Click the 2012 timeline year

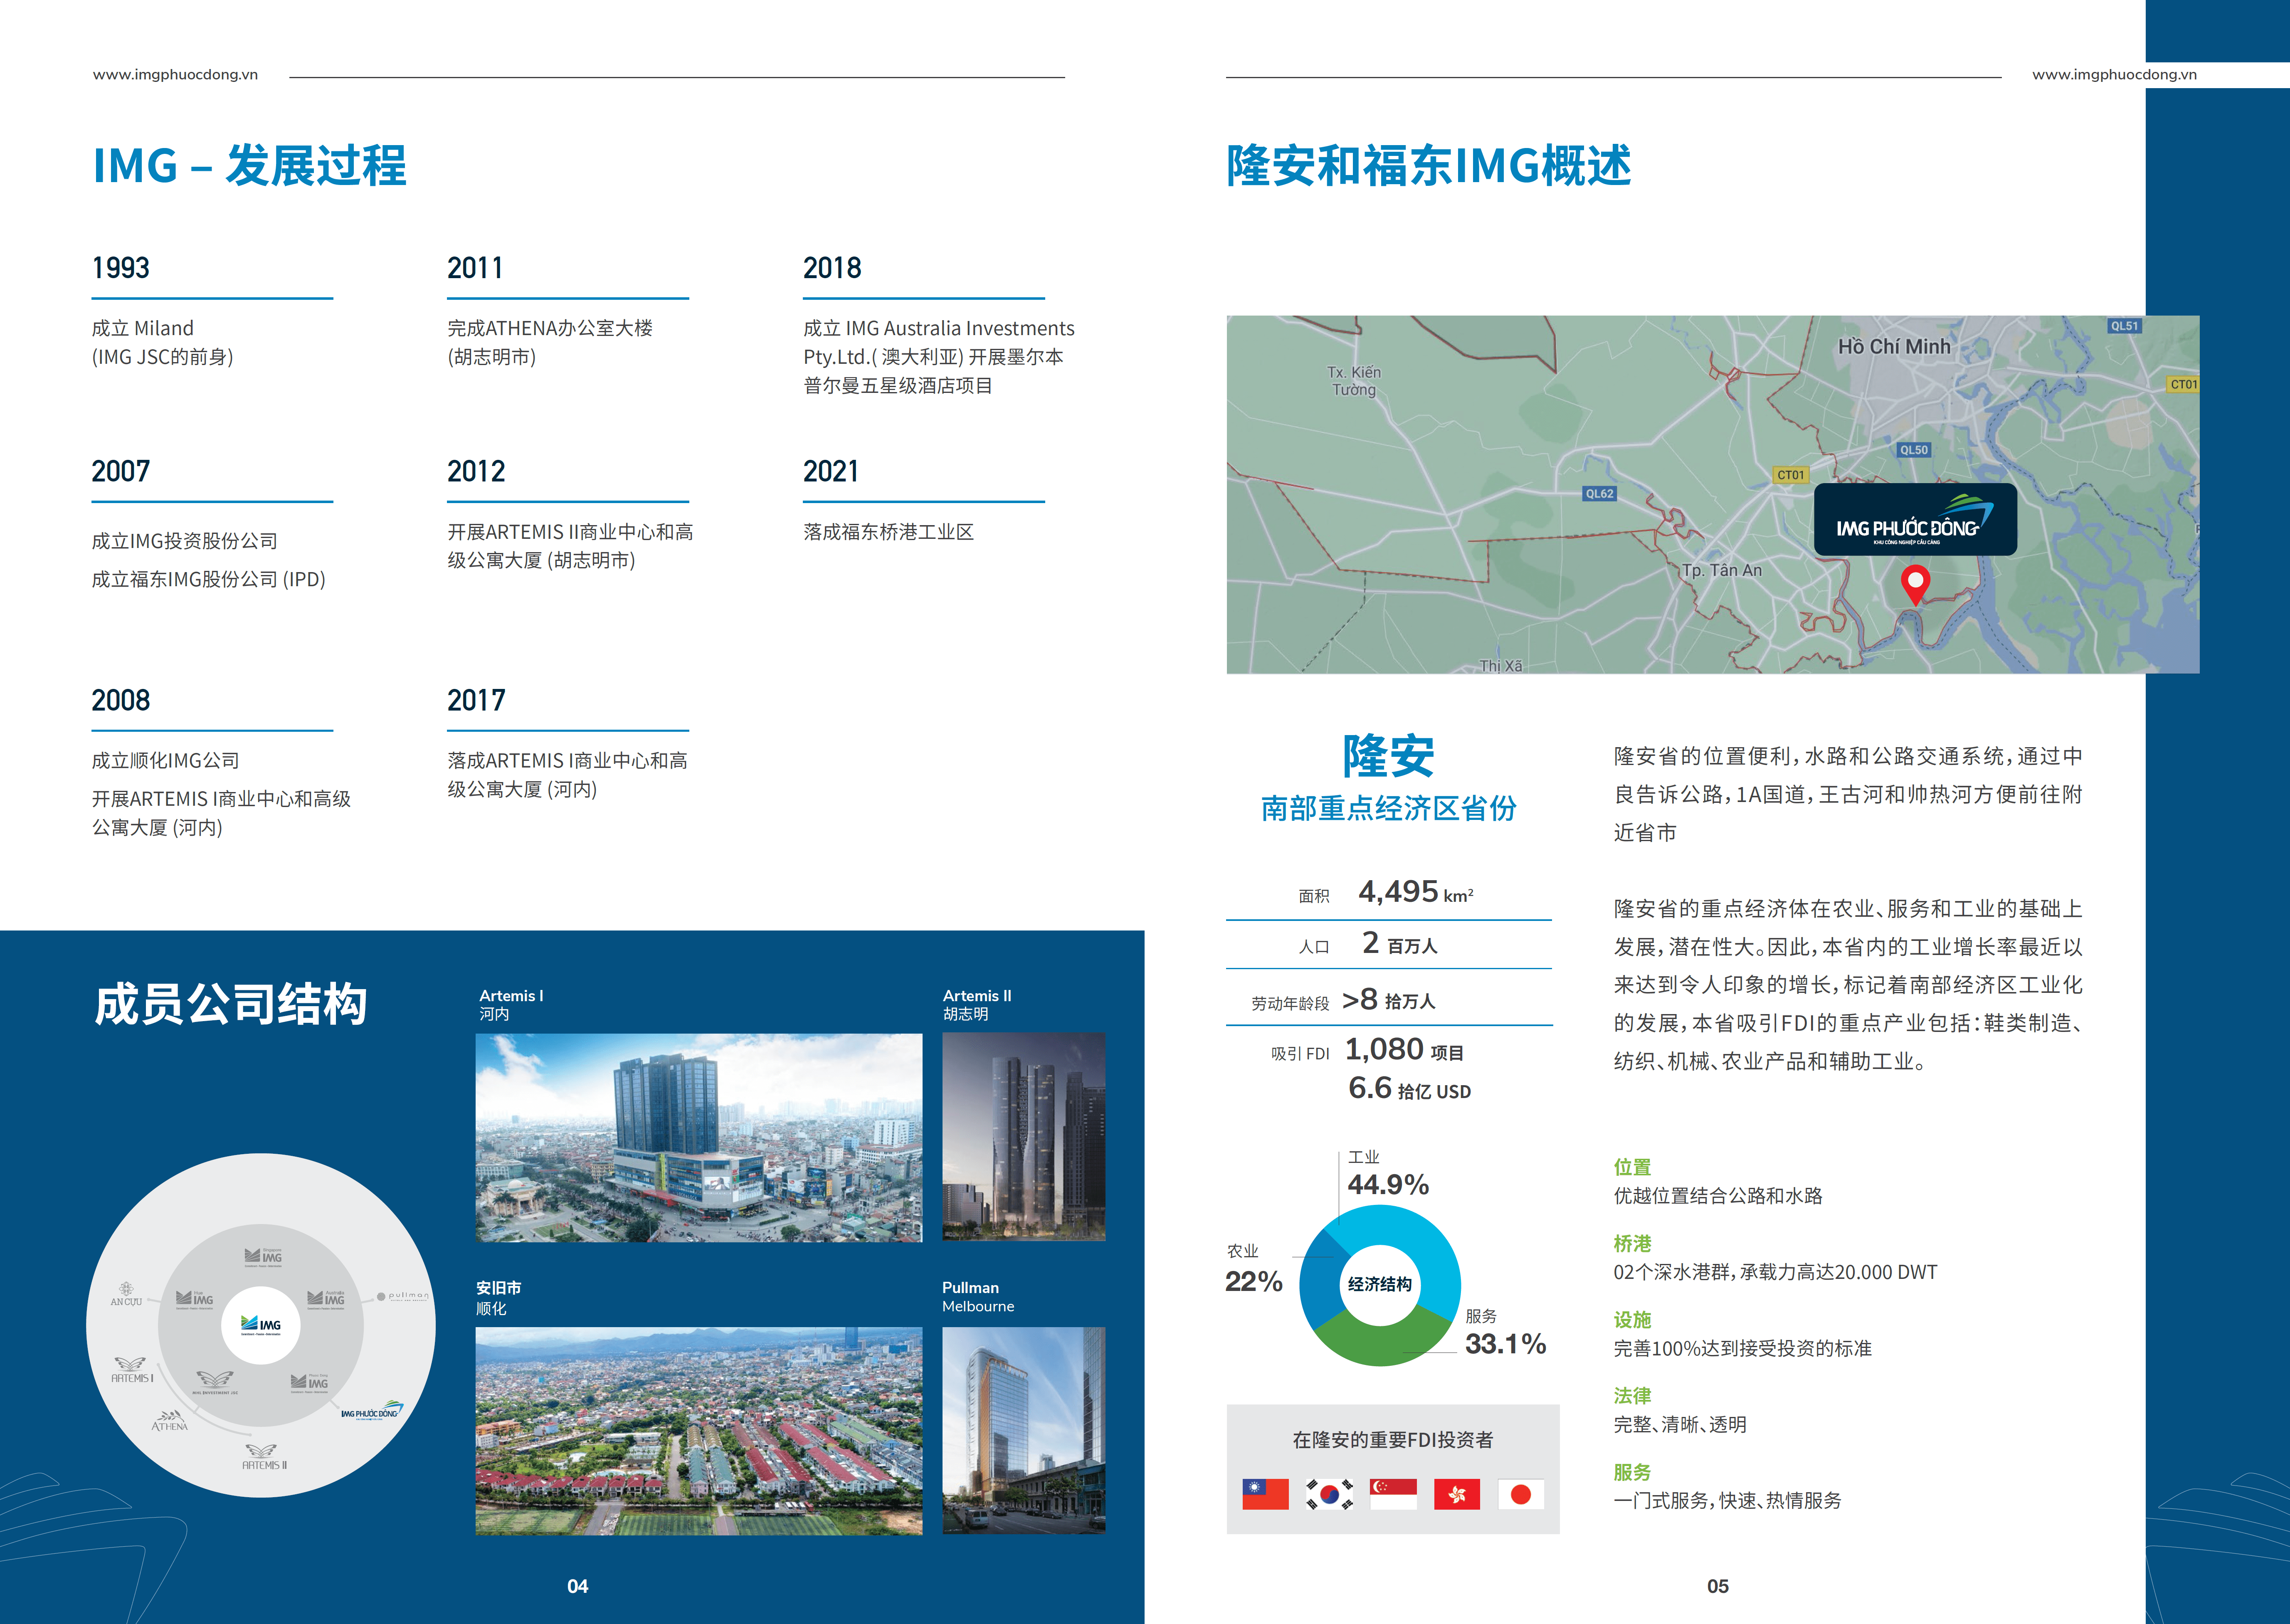(476, 471)
